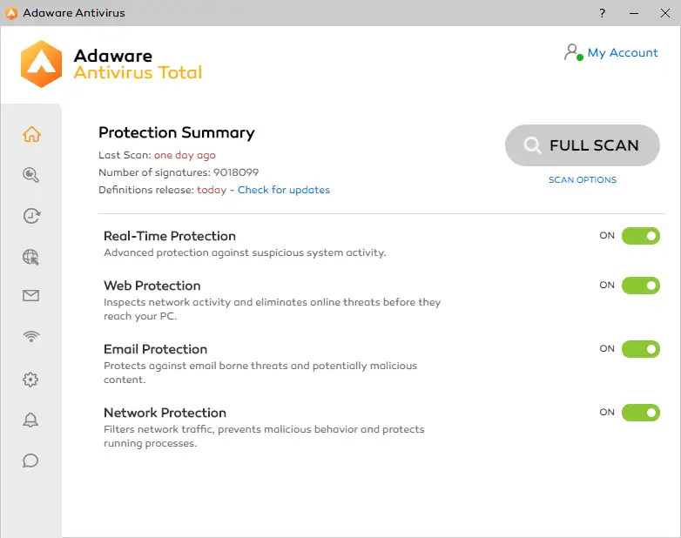Viewport: 681px width, 538px height.
Task: Click the Adaware hexagon logo
Action: 41,64
